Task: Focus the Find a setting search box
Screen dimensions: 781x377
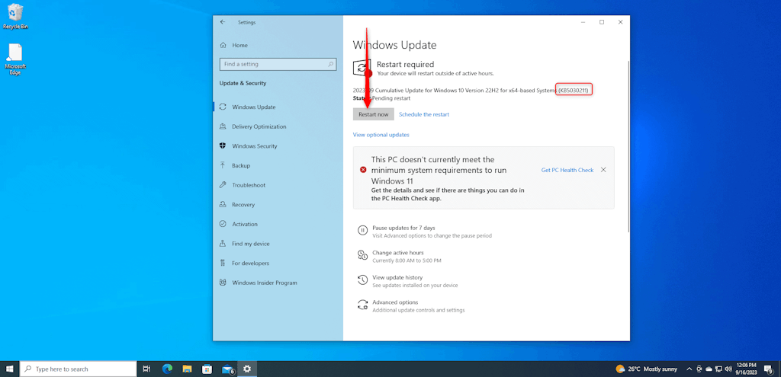Action: [278, 64]
